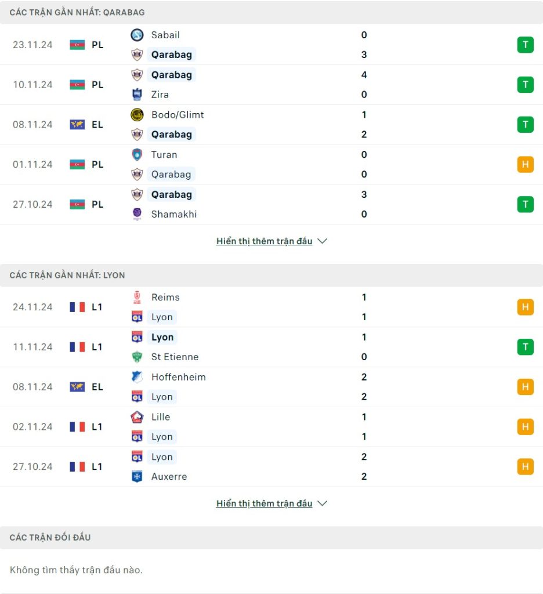The width and height of the screenshot is (543, 594).
Task: Expand more Qarabag matches chevron
Action: (322, 241)
